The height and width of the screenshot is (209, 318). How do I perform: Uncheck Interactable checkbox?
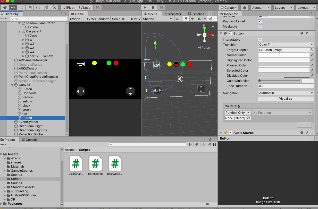tap(260, 39)
